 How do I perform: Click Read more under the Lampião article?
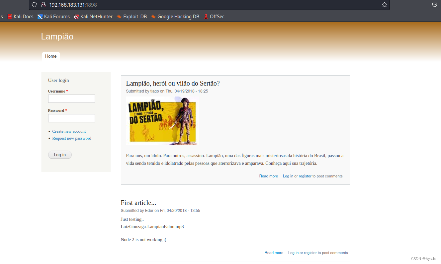click(x=269, y=176)
